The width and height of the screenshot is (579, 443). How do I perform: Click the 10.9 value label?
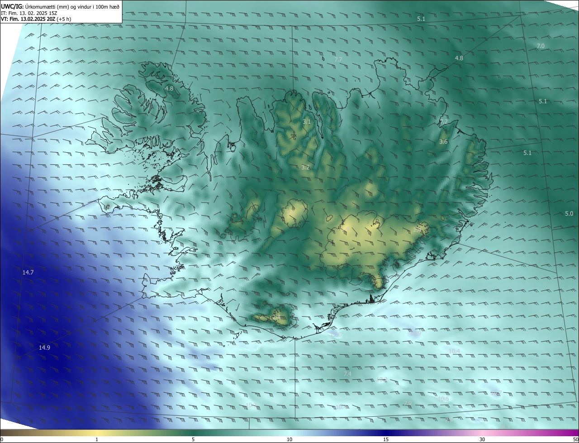coord(415,333)
